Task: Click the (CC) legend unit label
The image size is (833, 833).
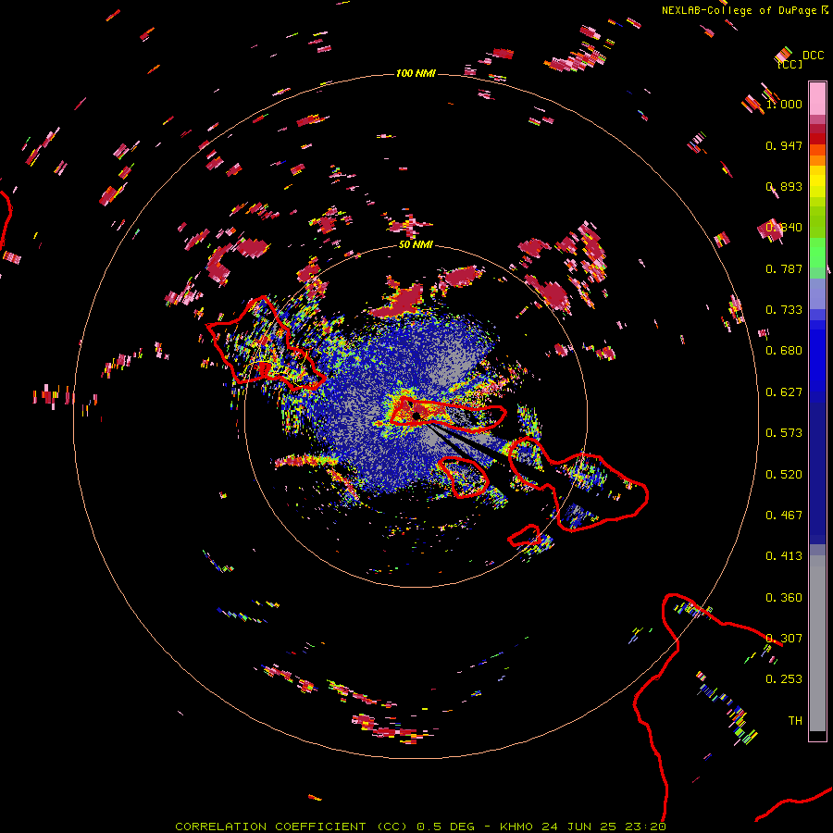Action: (x=789, y=64)
